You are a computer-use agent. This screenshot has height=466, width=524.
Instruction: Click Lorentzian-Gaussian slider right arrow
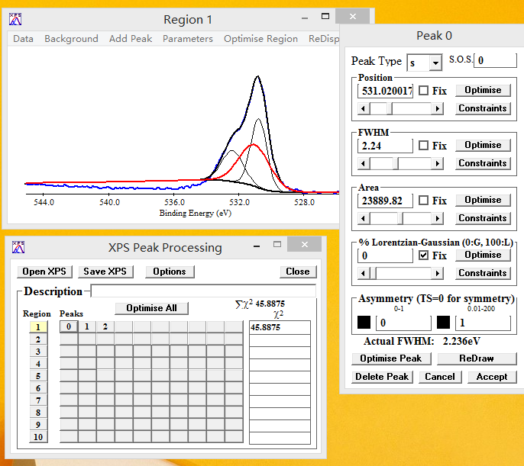pos(437,274)
